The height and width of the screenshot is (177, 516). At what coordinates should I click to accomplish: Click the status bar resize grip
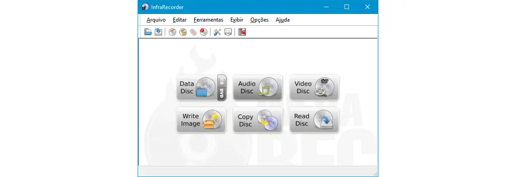(375, 174)
